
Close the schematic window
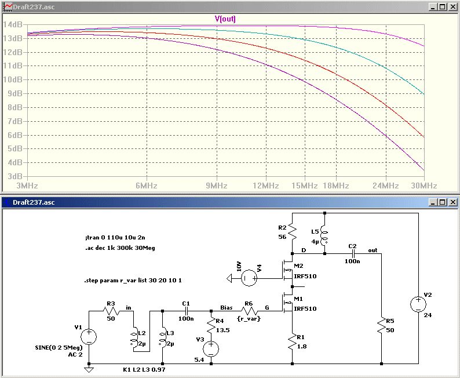(452, 202)
